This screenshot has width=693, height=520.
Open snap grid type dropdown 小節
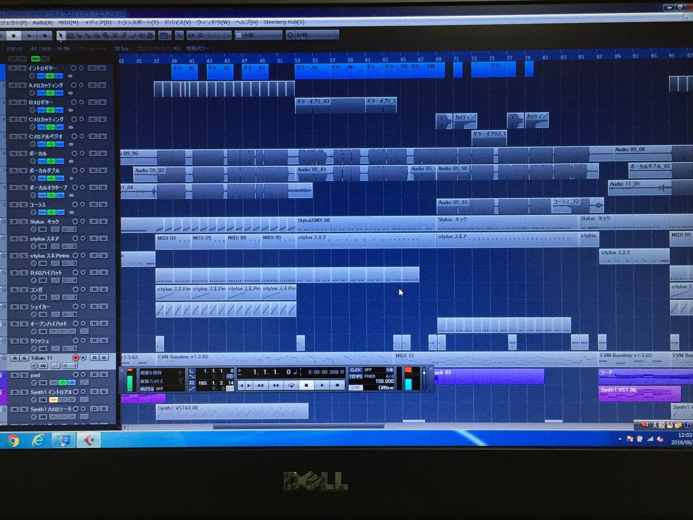click(x=258, y=36)
